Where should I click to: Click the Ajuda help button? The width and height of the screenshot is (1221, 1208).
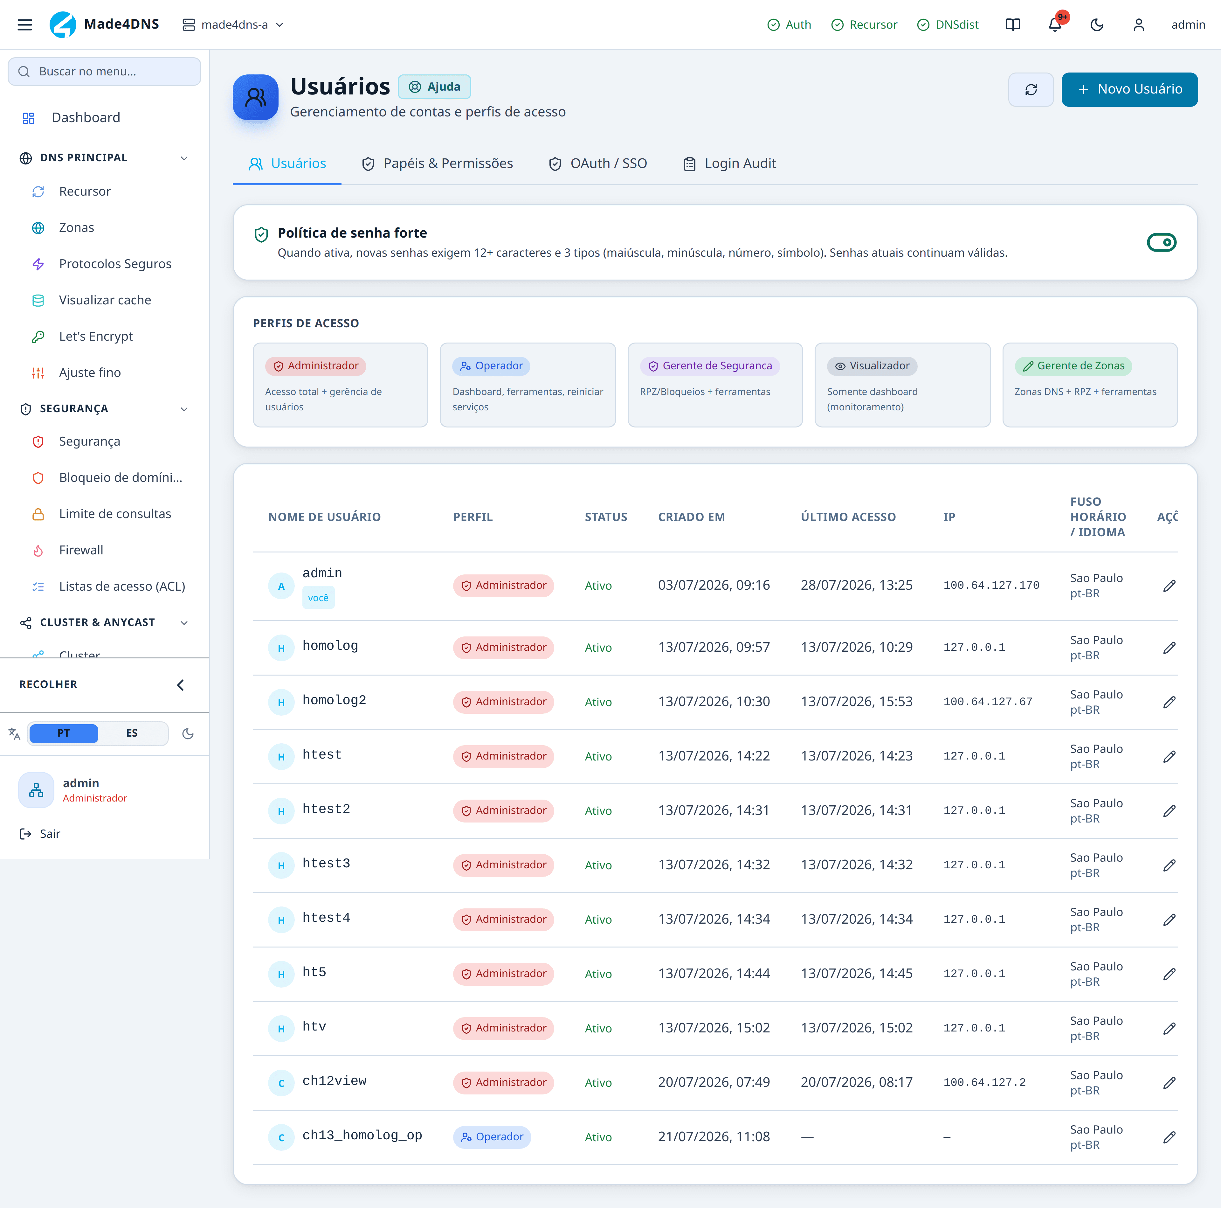pos(434,87)
